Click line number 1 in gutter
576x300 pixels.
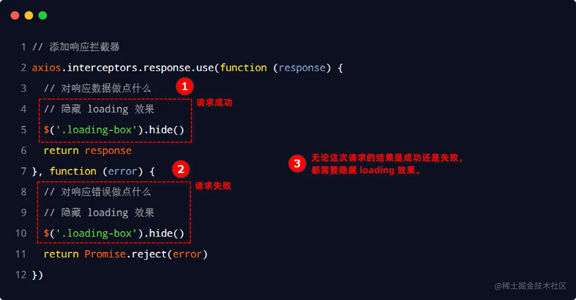23,47
